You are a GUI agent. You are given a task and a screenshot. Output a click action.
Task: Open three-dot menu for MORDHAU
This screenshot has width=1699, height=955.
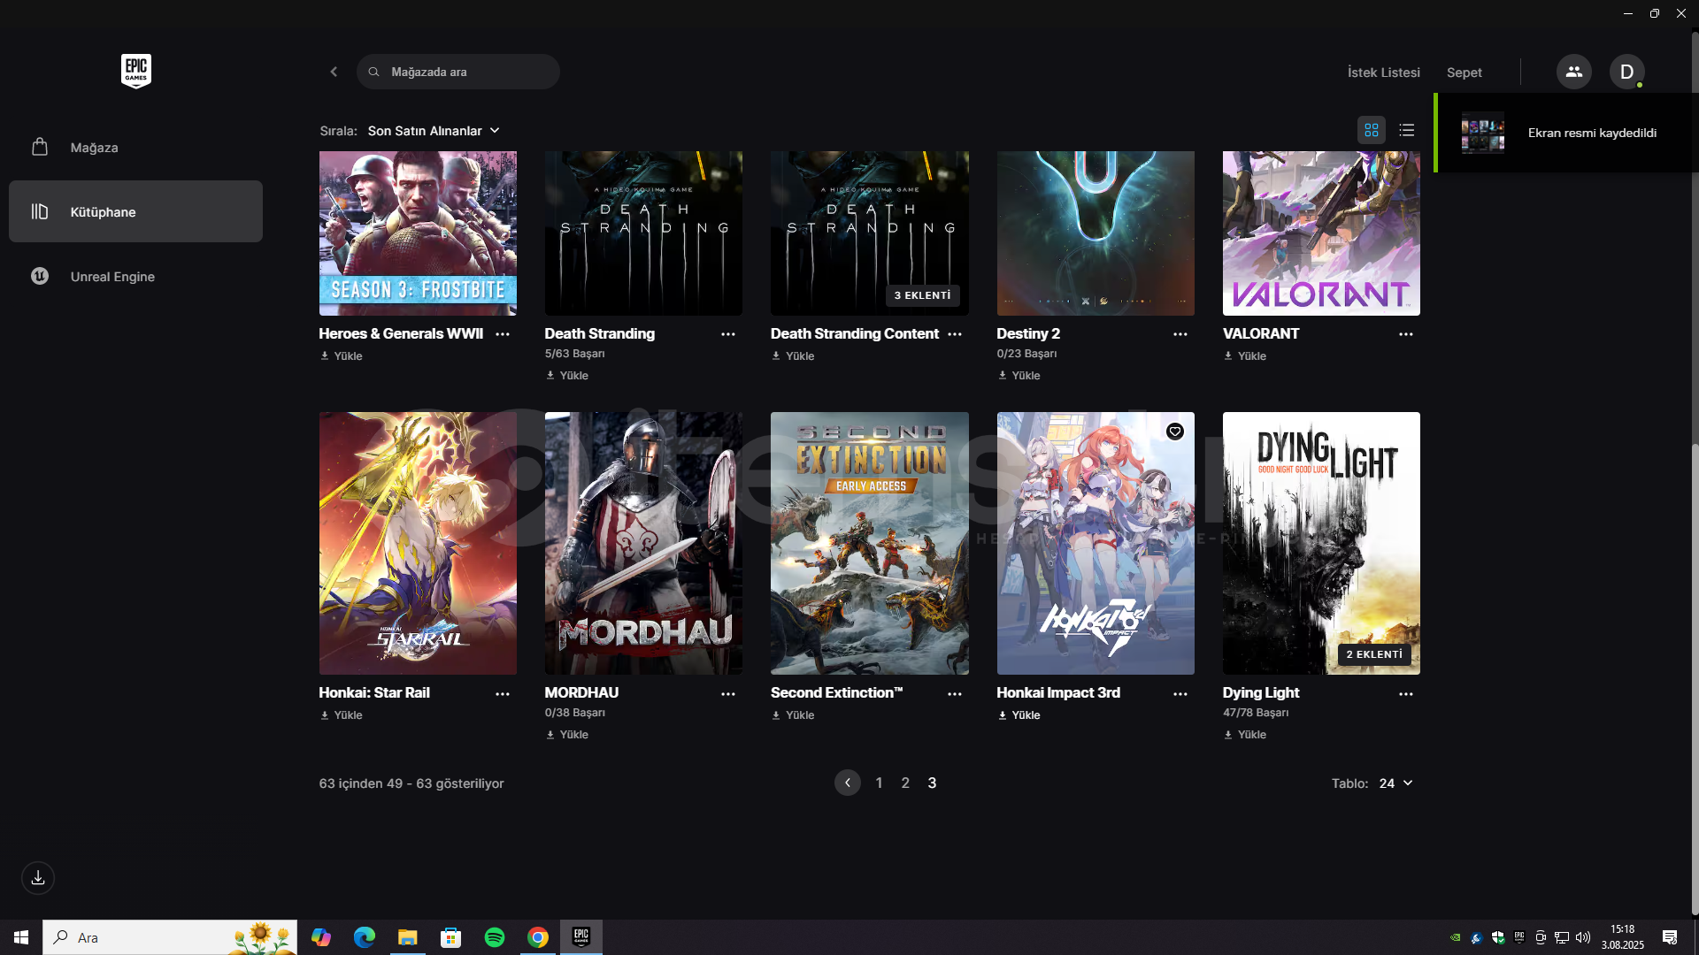728,694
